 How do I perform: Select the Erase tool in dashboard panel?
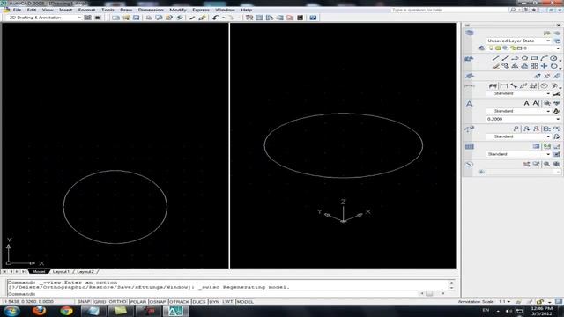pyautogui.click(x=495, y=66)
